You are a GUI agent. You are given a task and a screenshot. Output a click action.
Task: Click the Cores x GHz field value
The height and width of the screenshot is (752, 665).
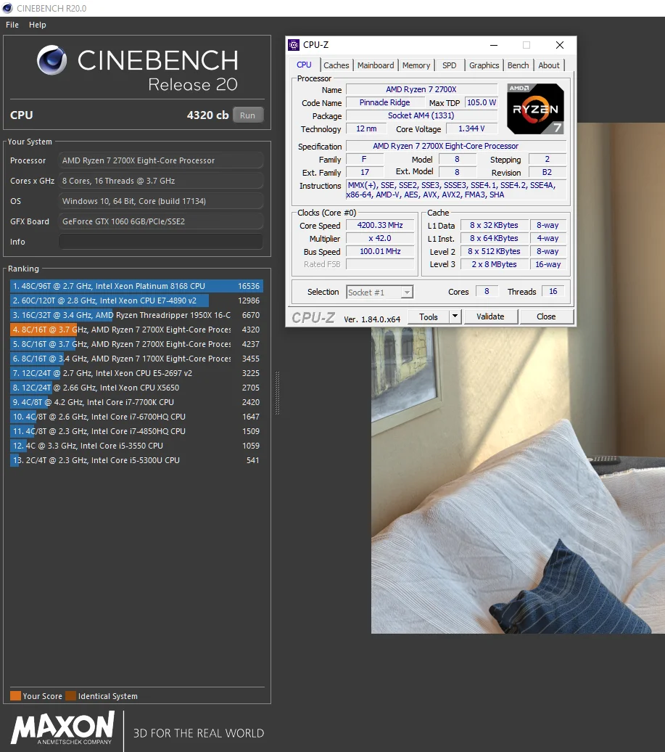click(x=161, y=181)
